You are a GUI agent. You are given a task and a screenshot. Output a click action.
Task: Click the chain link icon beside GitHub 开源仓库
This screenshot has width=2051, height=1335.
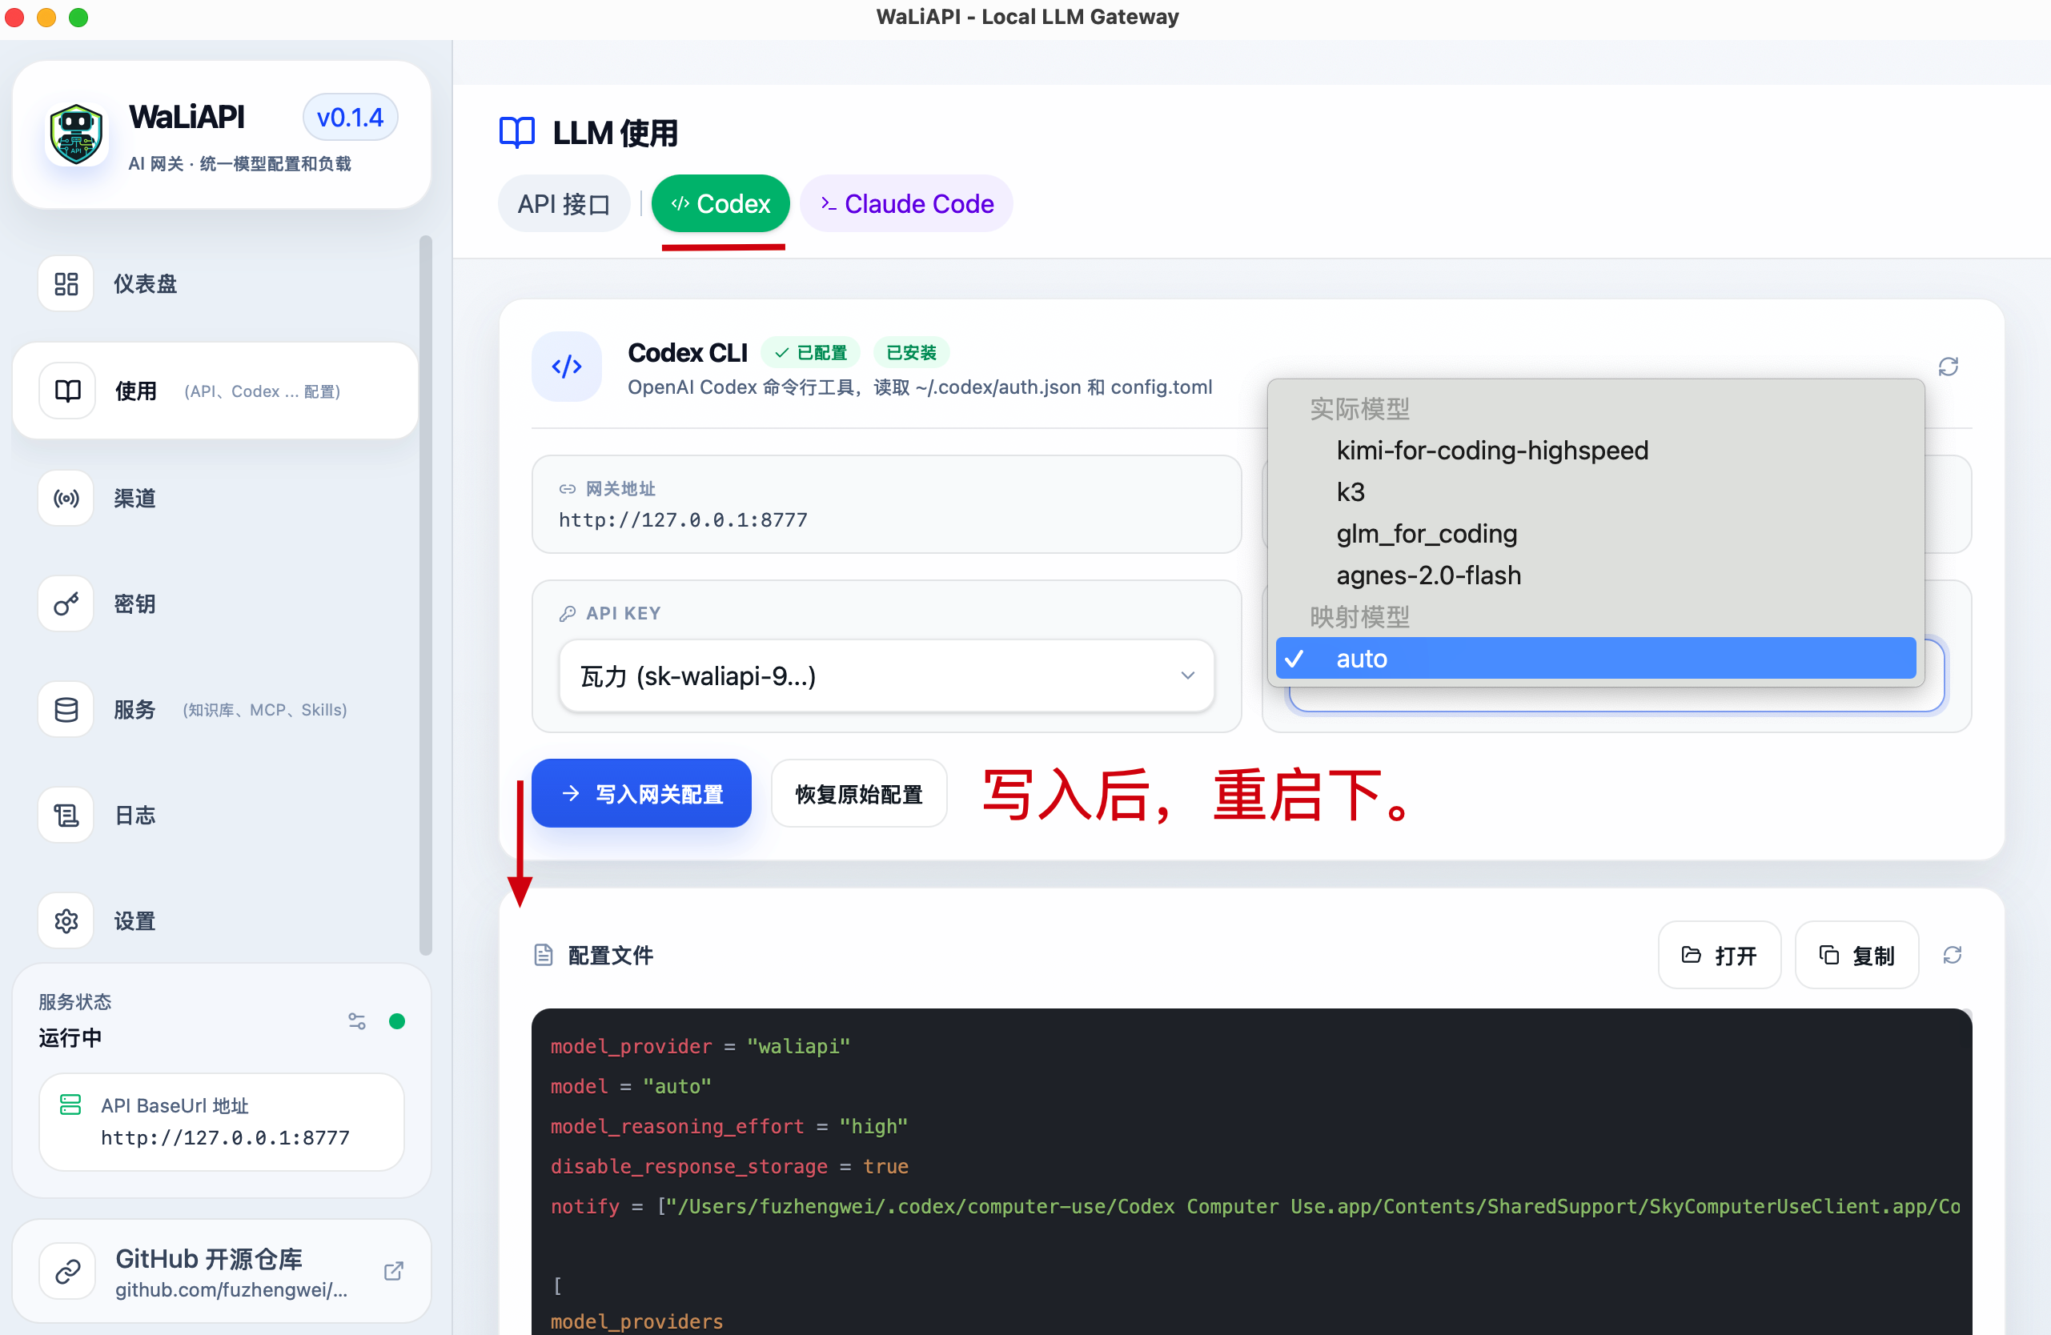click(68, 1271)
